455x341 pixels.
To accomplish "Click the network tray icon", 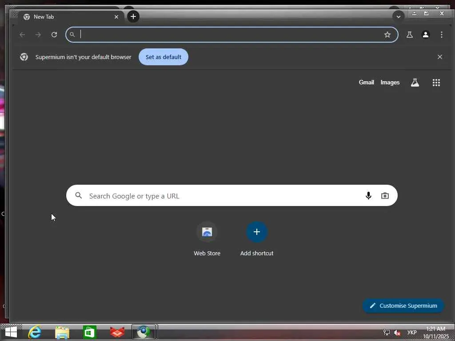I will click(x=386, y=333).
